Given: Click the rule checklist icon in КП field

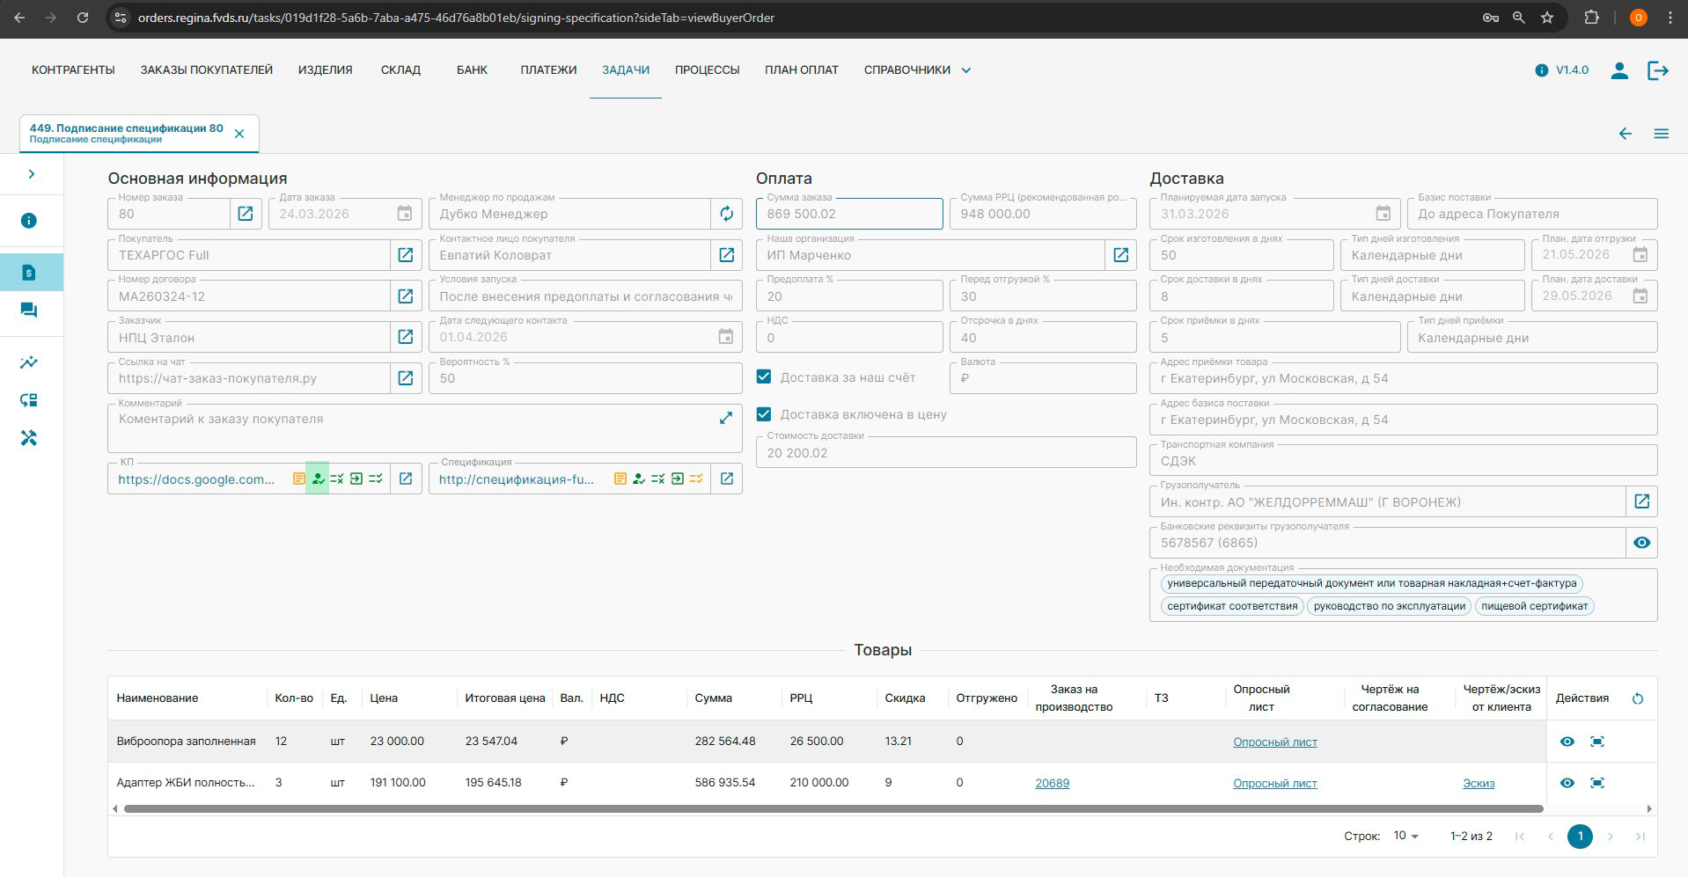Looking at the screenshot, I should click(337, 479).
